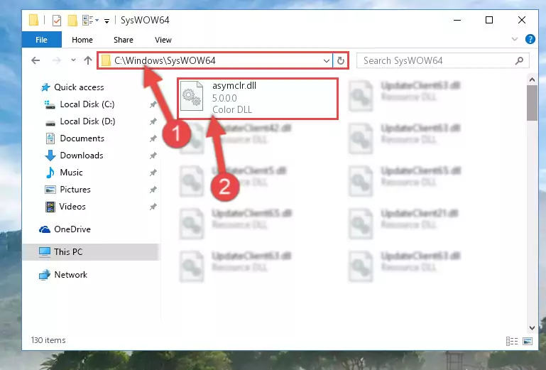Open the blue Help question mark
The height and width of the screenshot is (370, 546).
530,39
